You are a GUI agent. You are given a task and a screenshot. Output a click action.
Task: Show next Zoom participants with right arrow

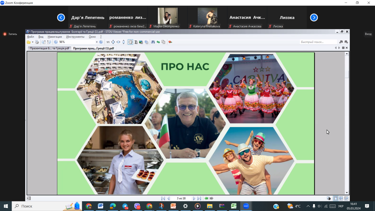click(x=314, y=18)
